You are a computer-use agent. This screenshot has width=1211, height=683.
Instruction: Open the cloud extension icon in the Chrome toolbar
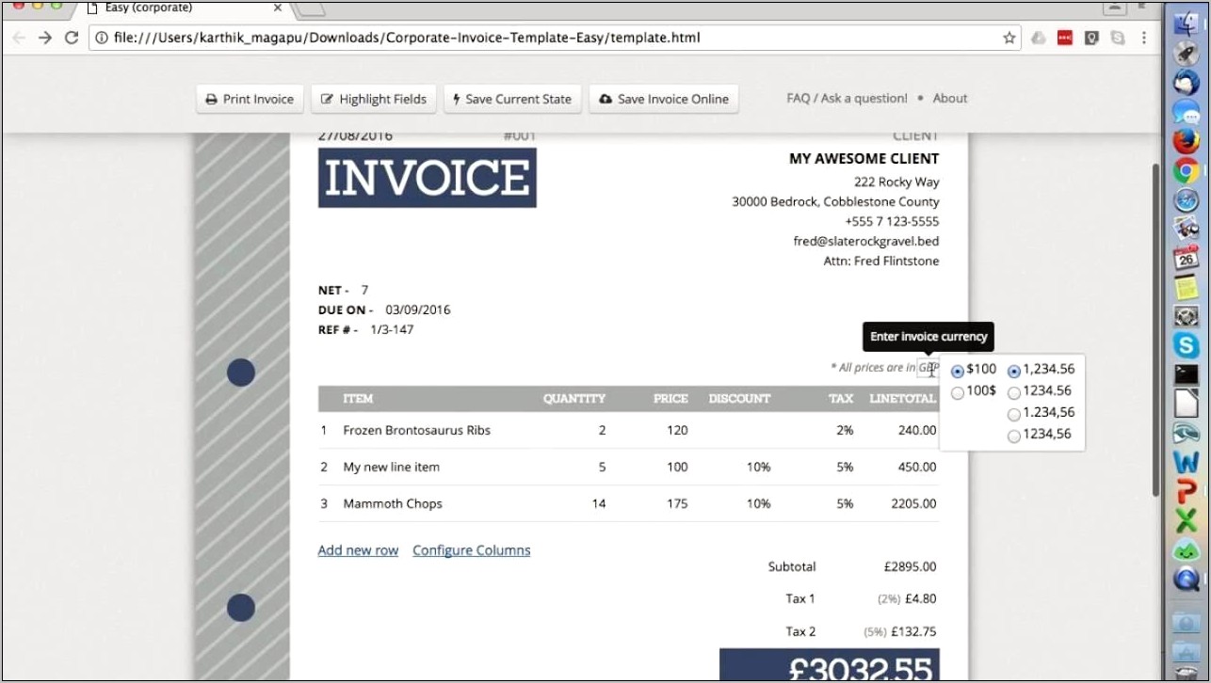click(x=1039, y=38)
